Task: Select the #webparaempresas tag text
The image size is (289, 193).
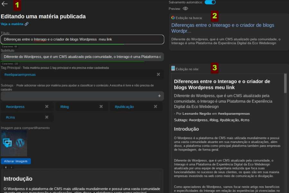Action: click(20, 75)
